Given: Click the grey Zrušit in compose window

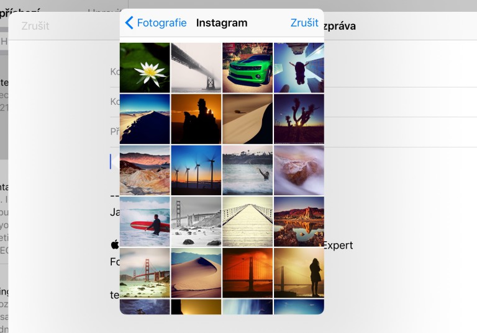Looking at the screenshot, I should 35,26.
